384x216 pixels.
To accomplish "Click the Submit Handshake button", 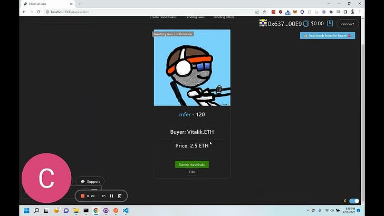I will tap(192, 164).
